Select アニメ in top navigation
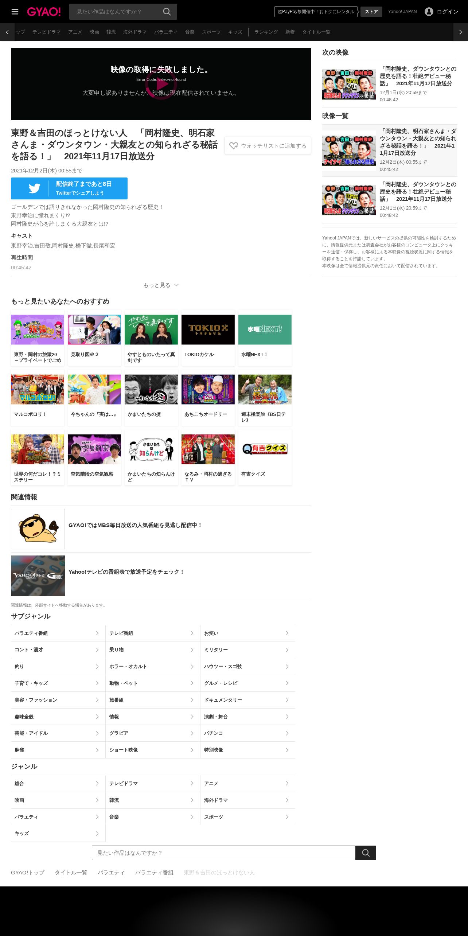Screen dimensions: 468x936 click(75, 32)
